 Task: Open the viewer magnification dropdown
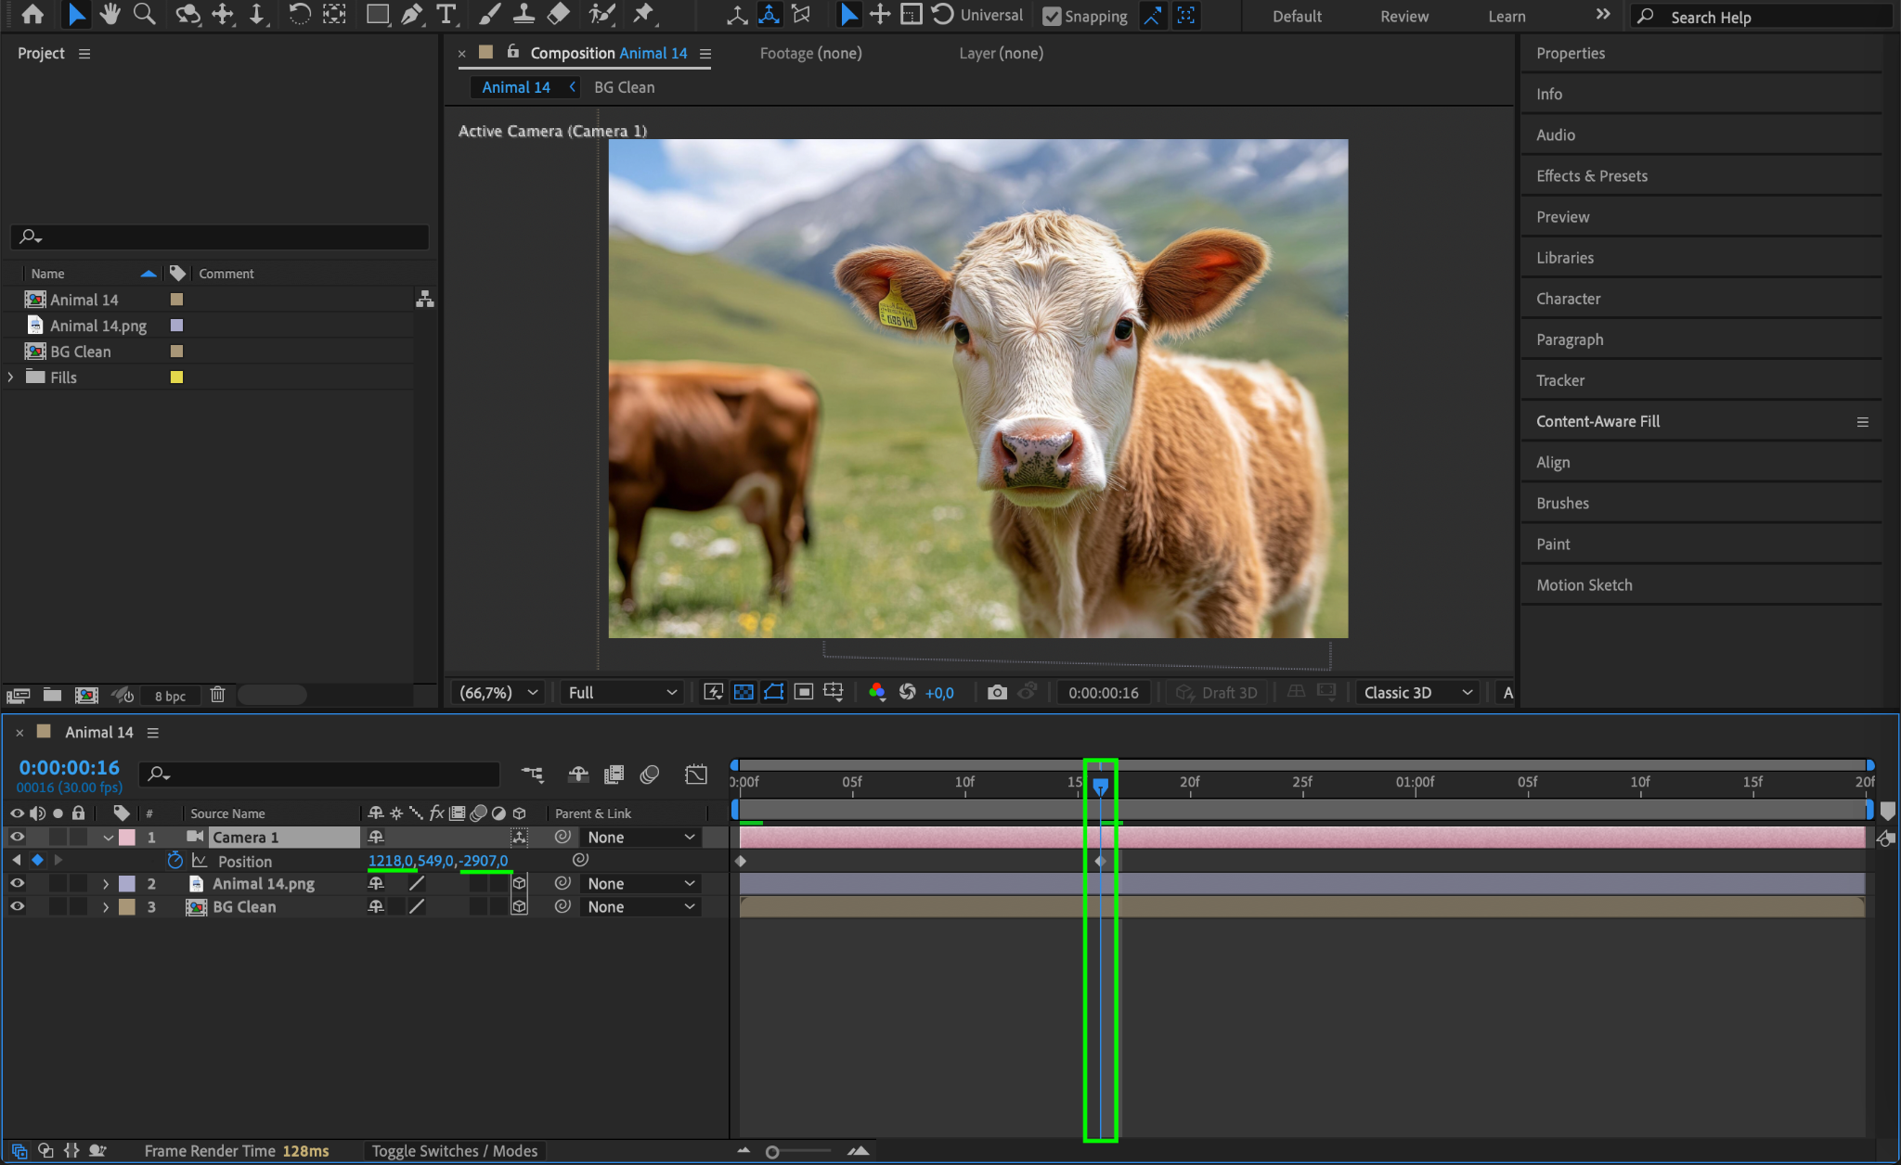pyautogui.click(x=498, y=692)
